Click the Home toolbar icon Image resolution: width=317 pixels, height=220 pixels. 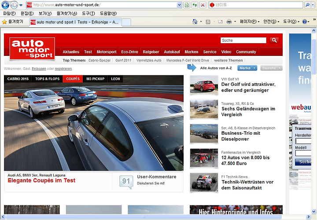pos(195,22)
